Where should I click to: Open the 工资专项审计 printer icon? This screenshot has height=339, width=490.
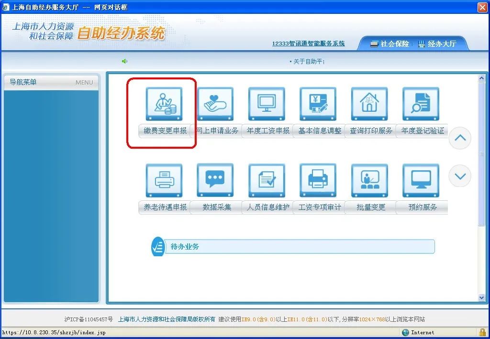click(x=318, y=181)
